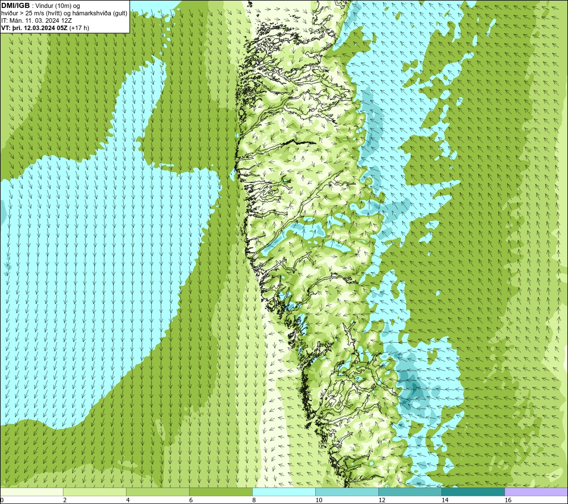Screen dimensions: 568x504
Task: Click the light green 2–4 legend swatch
Action: pyautogui.click(x=95, y=491)
